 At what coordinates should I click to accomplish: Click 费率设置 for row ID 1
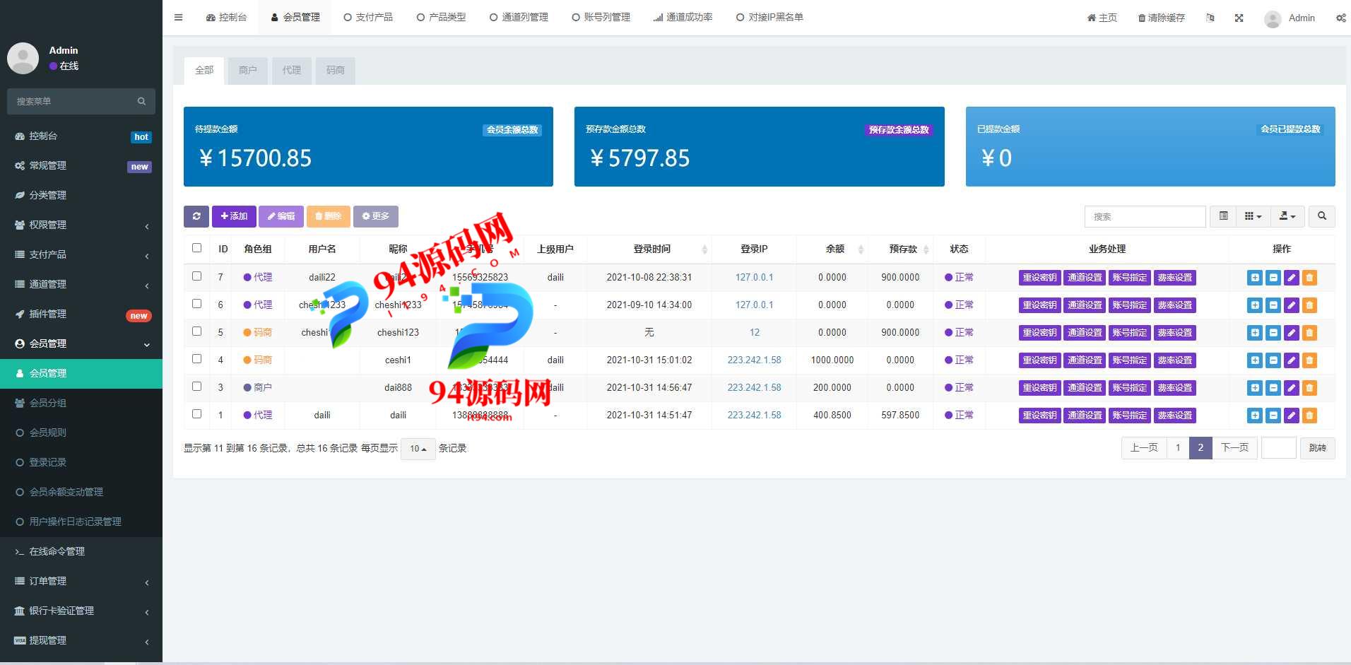(x=1175, y=416)
